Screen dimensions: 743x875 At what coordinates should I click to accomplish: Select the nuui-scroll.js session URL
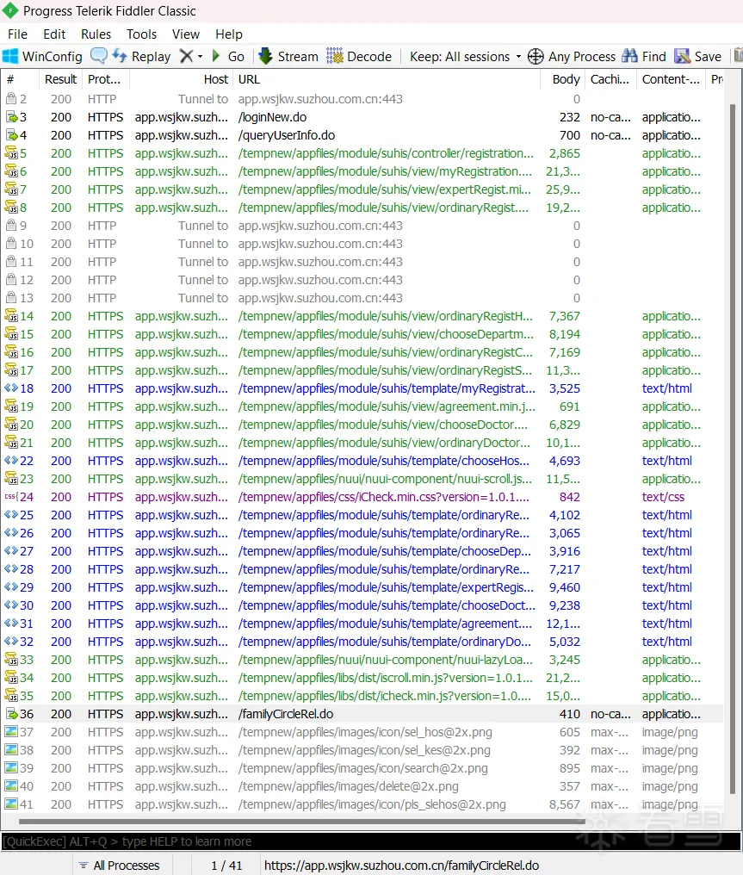click(x=385, y=479)
